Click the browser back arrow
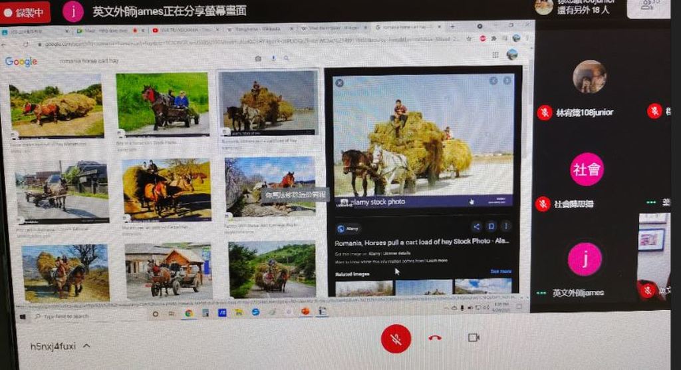 pos(4,45)
